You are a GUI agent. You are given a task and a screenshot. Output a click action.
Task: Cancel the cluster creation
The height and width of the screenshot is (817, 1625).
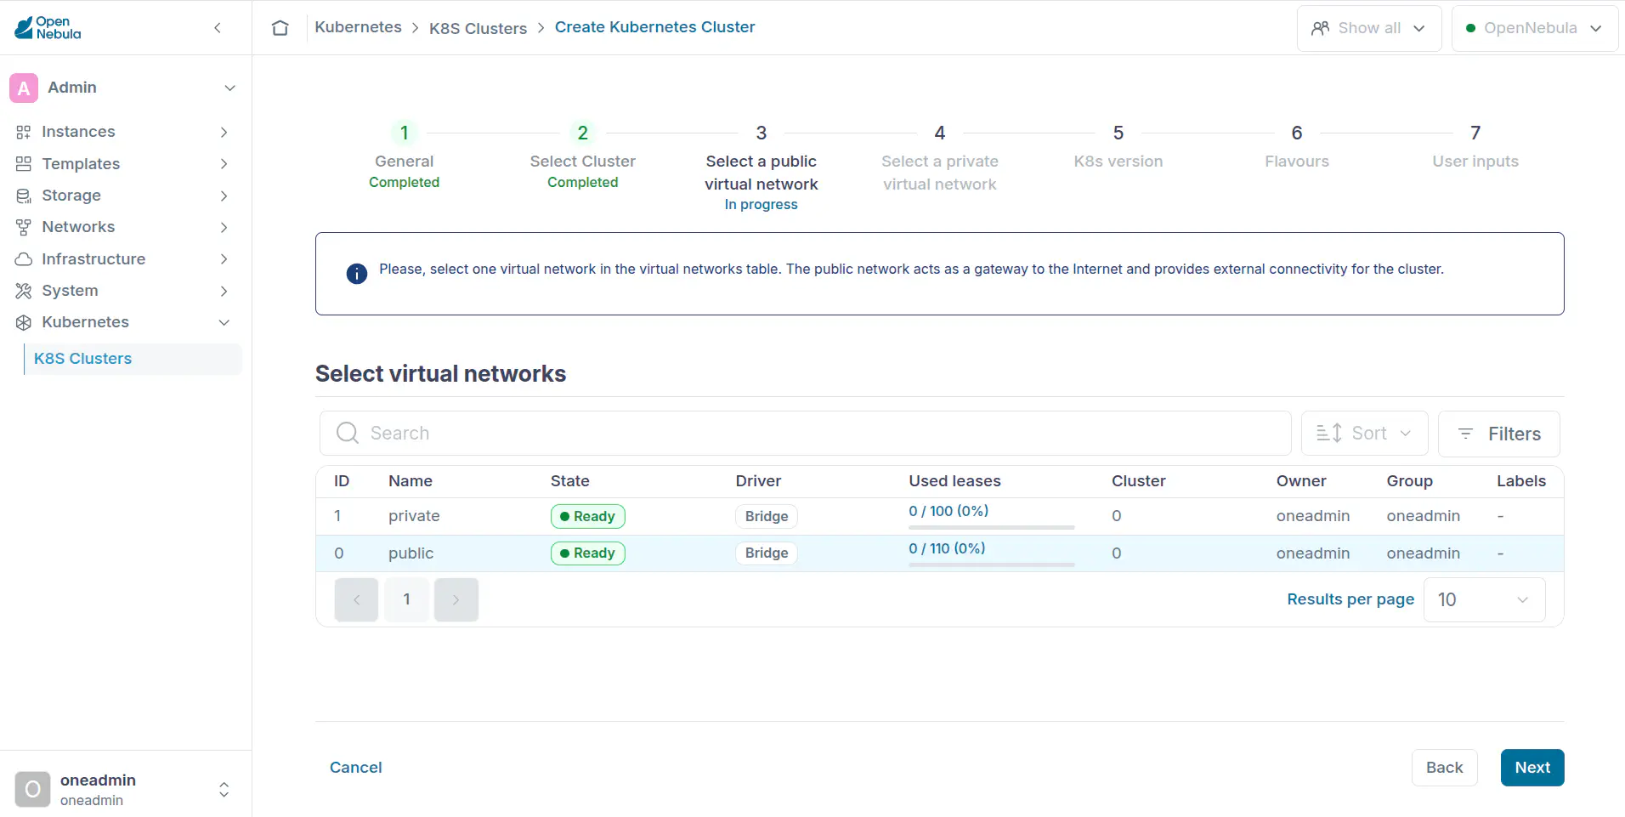click(x=355, y=768)
